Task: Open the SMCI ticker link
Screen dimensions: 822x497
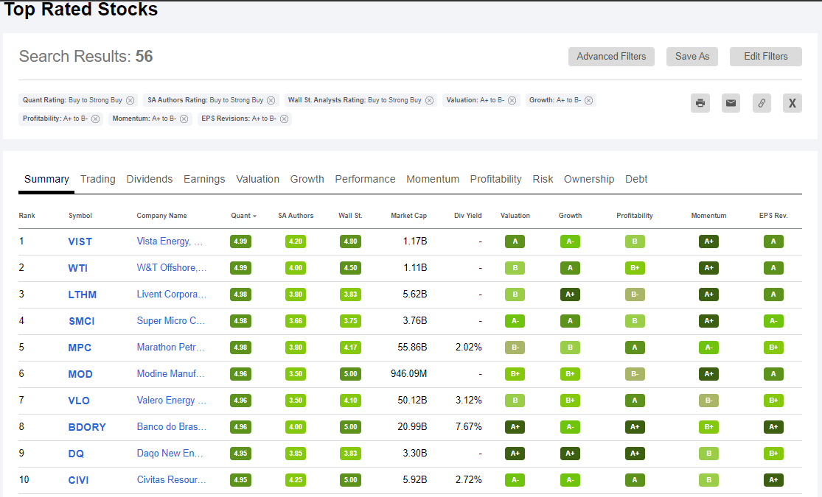Action: 81,321
